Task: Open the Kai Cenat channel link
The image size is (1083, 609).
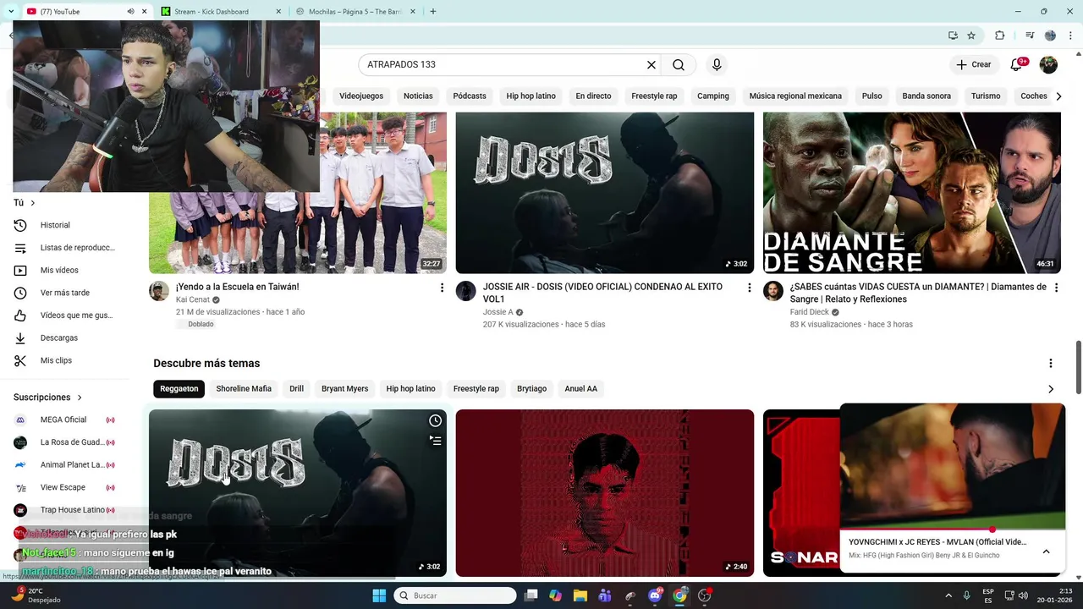Action: [193, 299]
